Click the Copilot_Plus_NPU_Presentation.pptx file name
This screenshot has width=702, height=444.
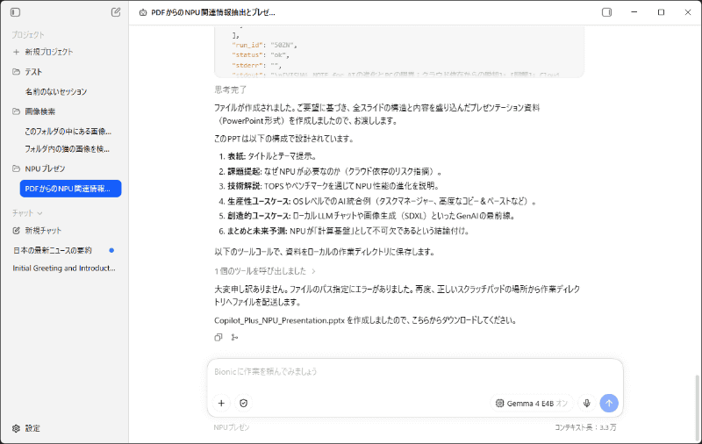pos(279,320)
